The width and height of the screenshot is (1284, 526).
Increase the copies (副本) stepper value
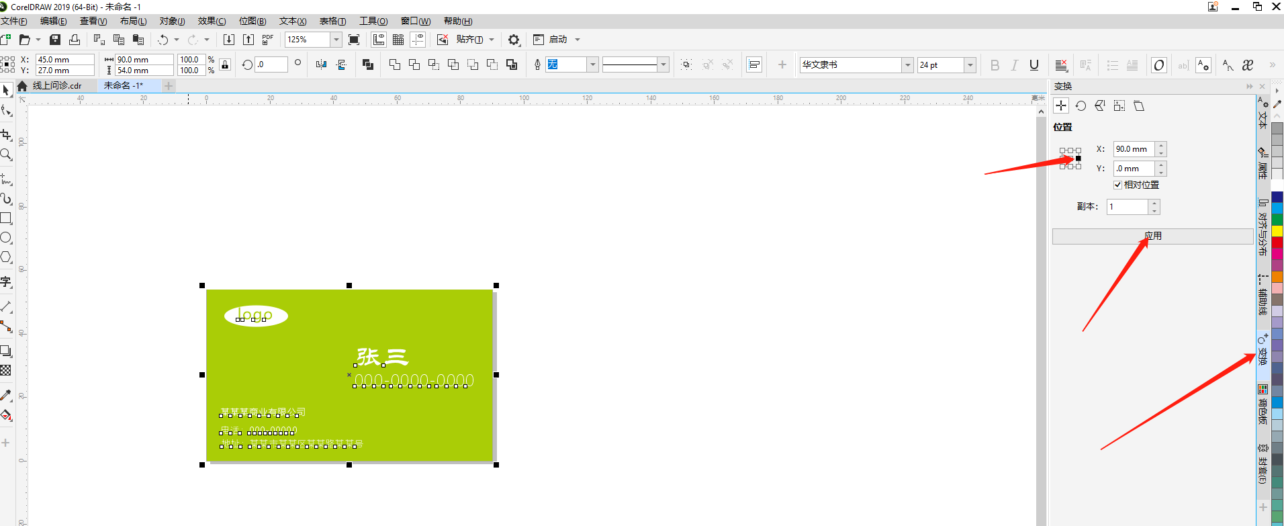(x=1154, y=203)
